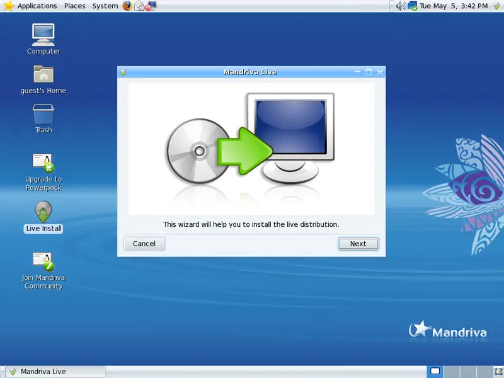Click the Mandriva star main menu icon
The height and width of the screenshot is (378, 504).
pyautogui.click(x=8, y=6)
